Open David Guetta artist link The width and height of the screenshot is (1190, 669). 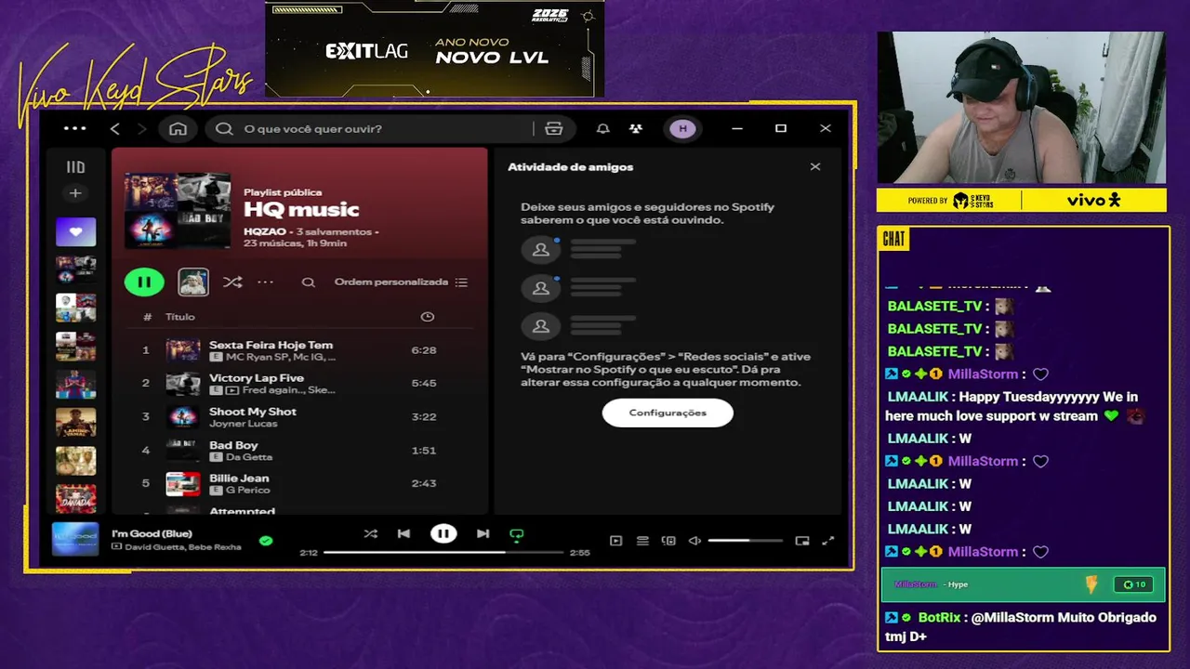tap(154, 546)
